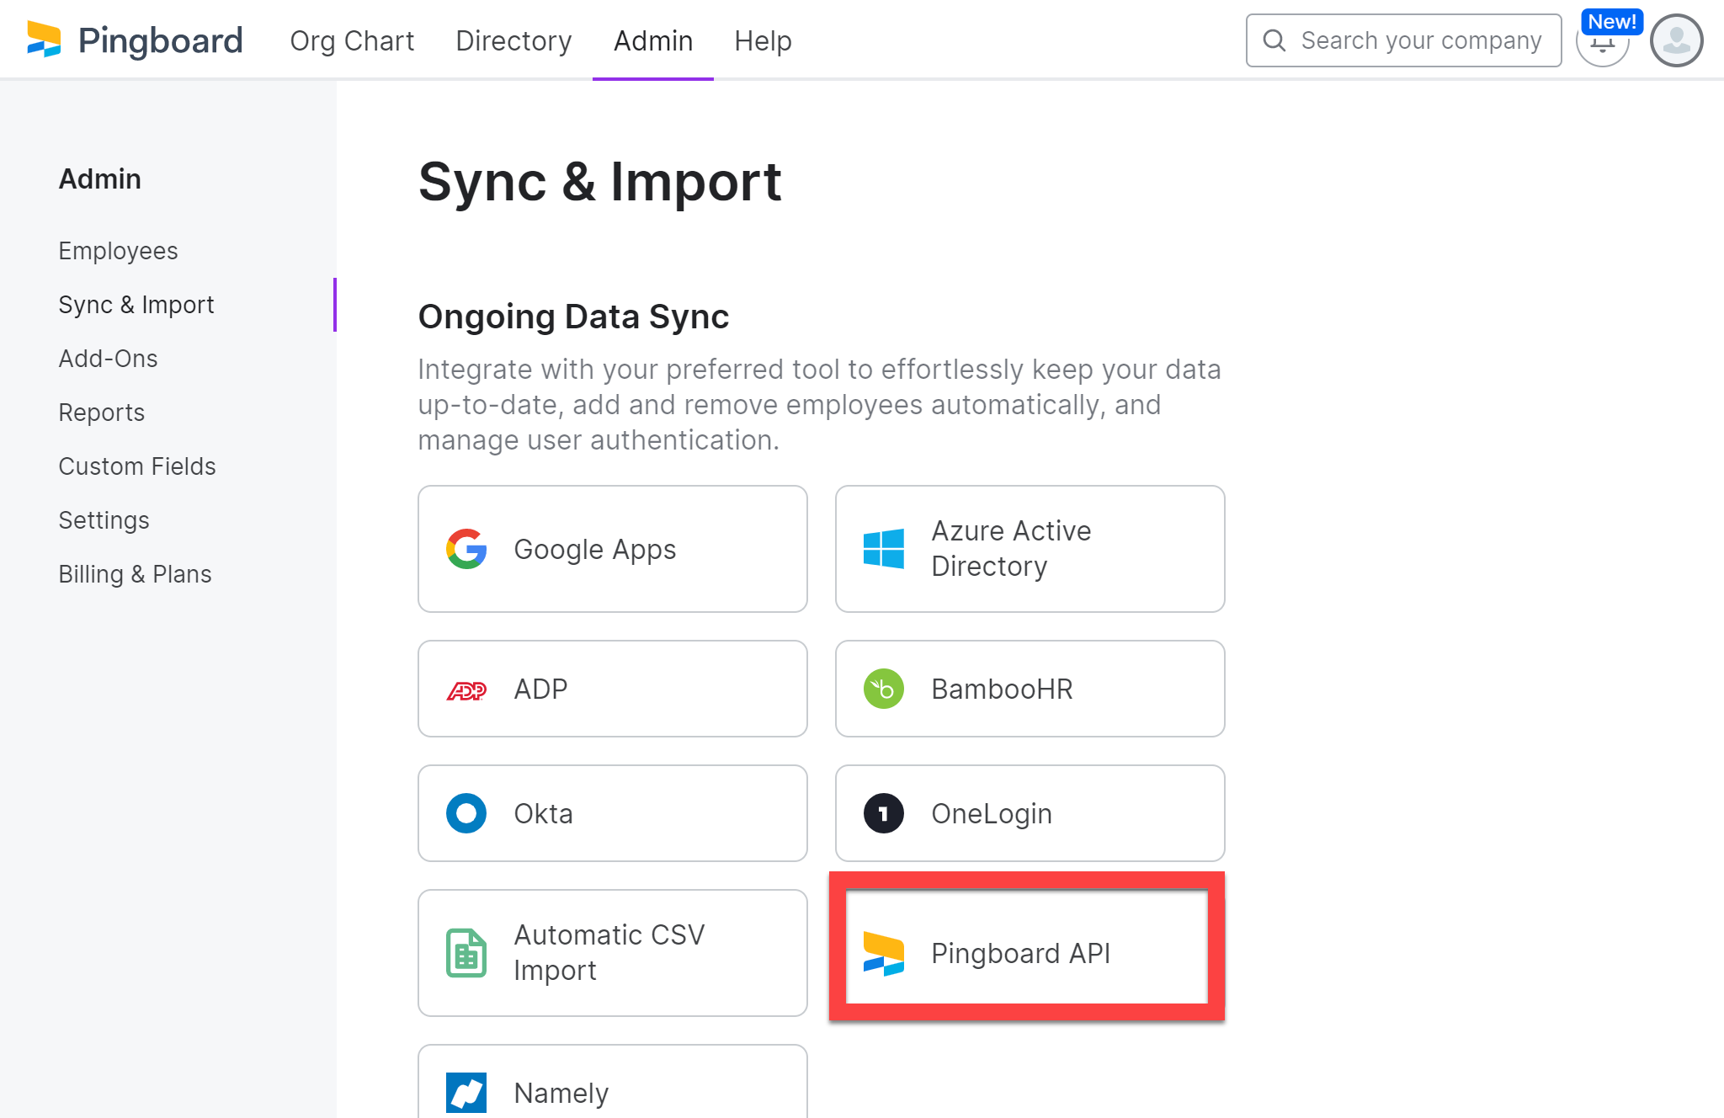
Task: Choose the Automatic CSV Import card
Action: (x=613, y=953)
